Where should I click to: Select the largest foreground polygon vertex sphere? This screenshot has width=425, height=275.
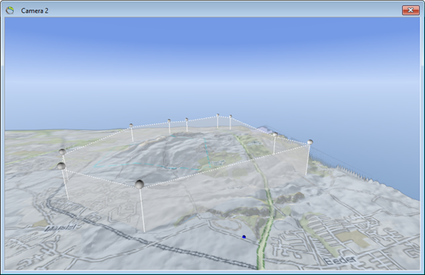click(139, 184)
